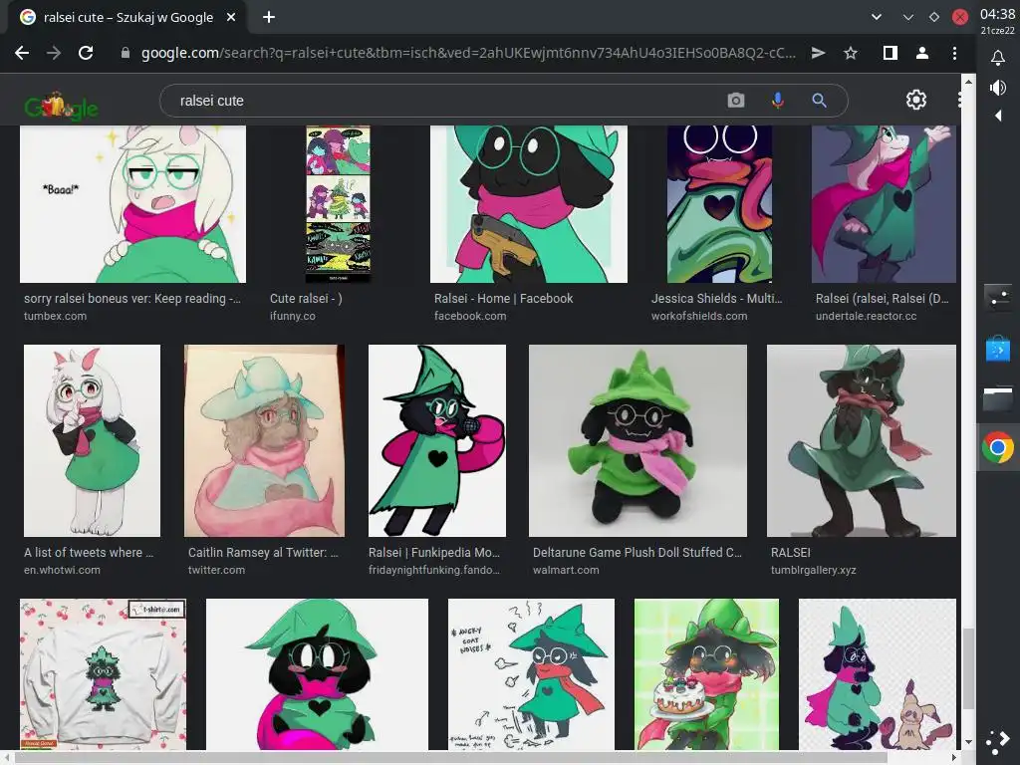Open Chrome from the side dock
1020x765 pixels.
tap(997, 447)
